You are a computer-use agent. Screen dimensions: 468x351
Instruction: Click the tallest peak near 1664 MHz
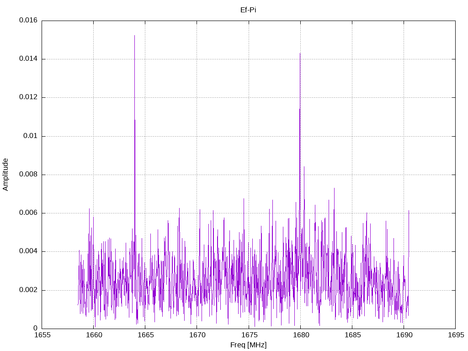135,36
